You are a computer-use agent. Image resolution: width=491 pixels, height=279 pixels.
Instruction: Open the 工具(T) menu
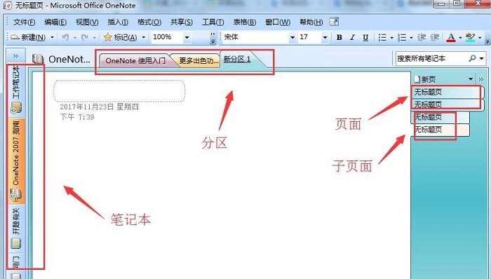coord(213,22)
